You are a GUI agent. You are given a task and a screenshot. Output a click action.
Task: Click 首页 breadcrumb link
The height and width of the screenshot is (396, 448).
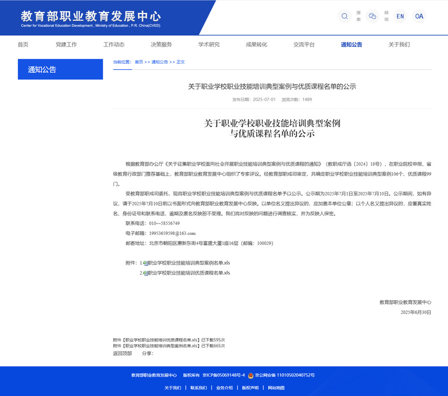pyautogui.click(x=139, y=62)
